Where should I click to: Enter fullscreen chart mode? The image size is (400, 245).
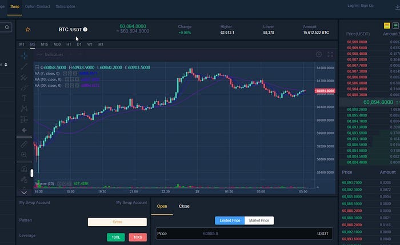[x=330, y=54]
